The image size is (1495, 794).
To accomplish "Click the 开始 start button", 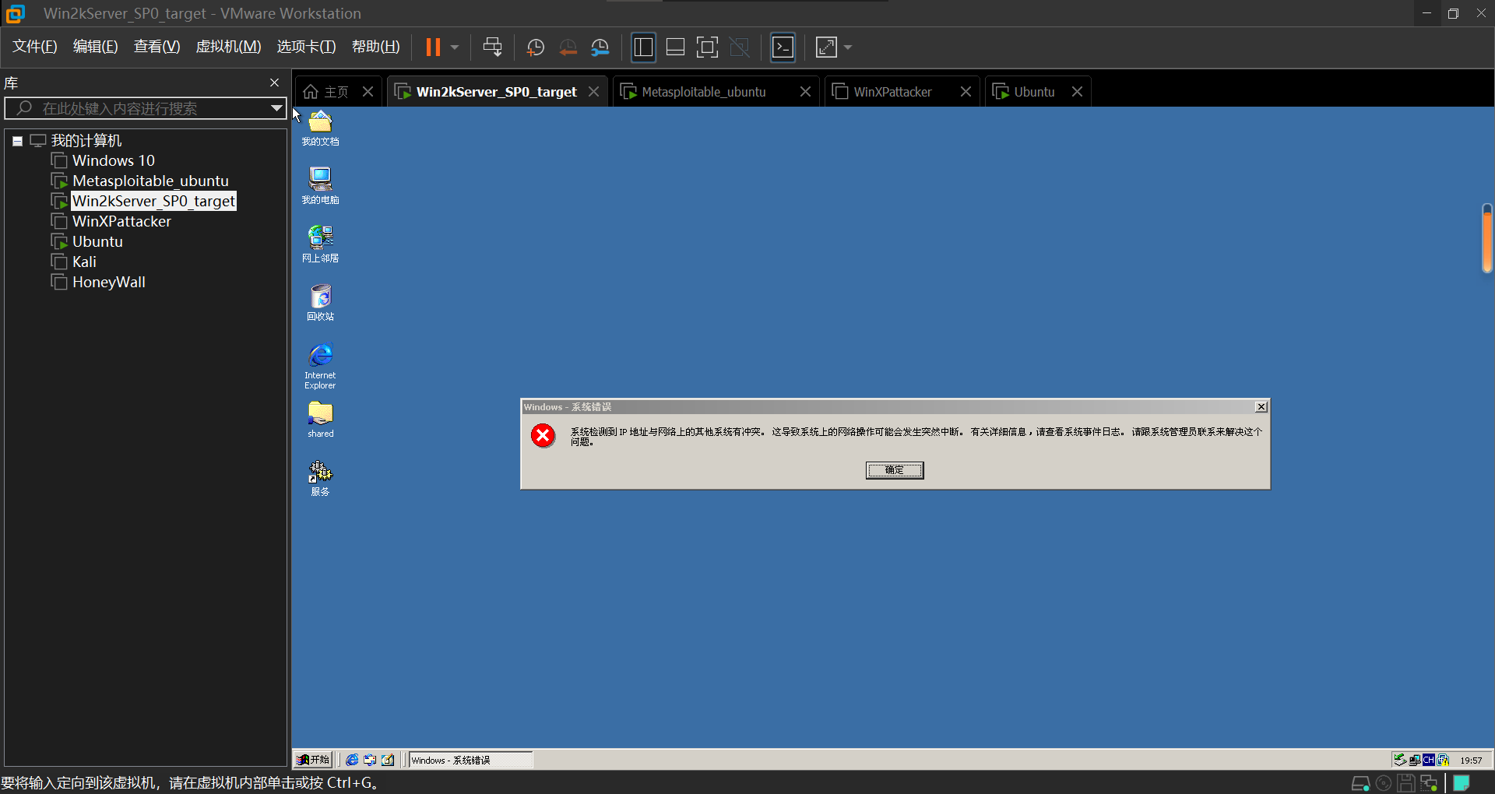I will tap(313, 760).
